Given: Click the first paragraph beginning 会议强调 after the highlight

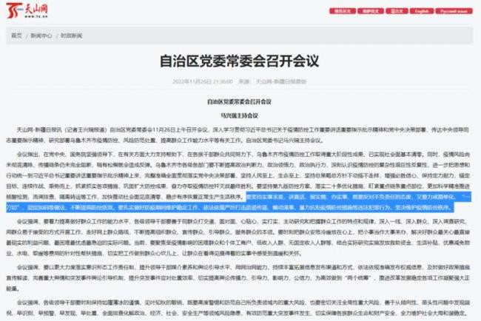Looking at the screenshot, I should pos(238,237).
